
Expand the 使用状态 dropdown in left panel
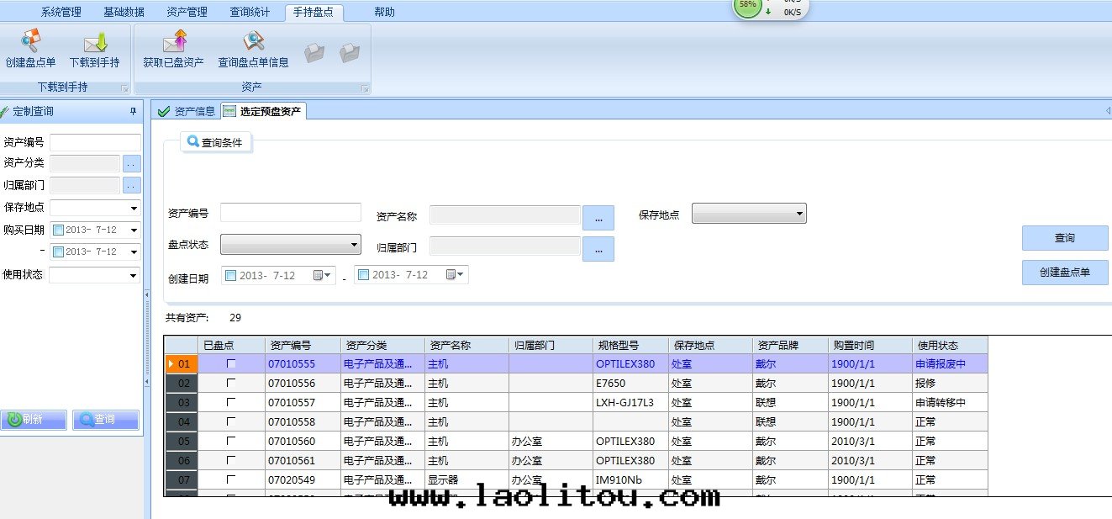point(133,275)
